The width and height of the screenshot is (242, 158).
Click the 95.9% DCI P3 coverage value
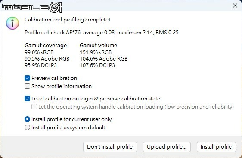click(41, 65)
